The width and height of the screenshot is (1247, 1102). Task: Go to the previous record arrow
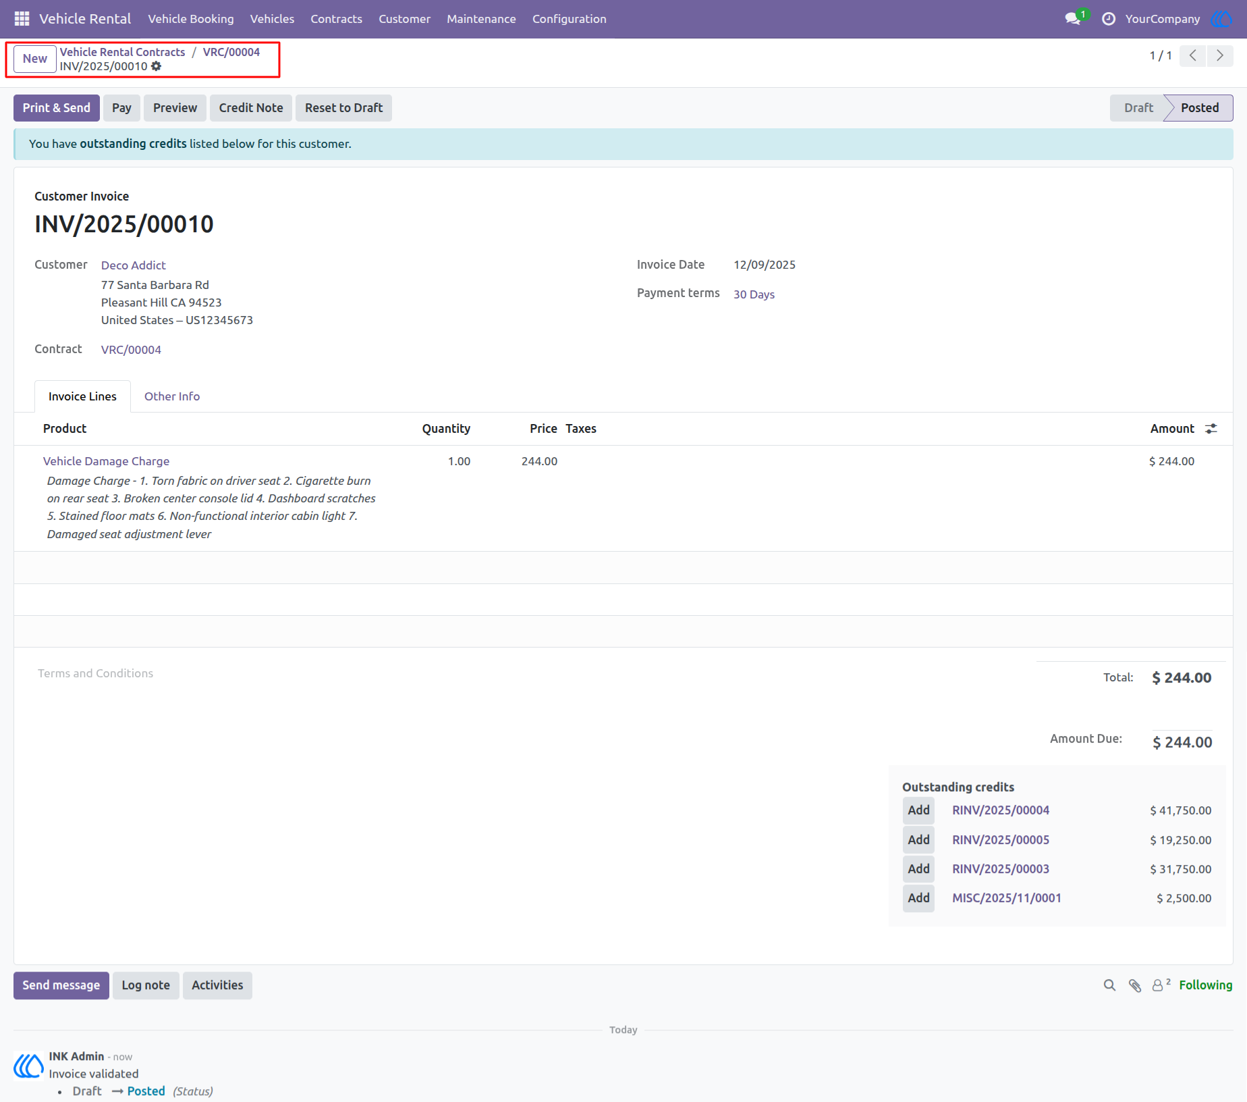(1192, 55)
